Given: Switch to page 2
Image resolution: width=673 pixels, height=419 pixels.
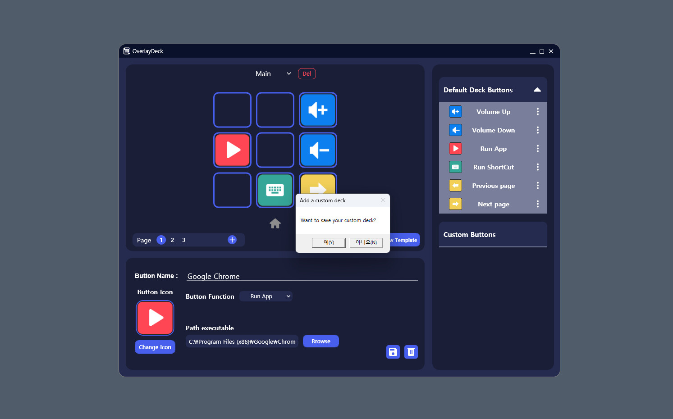Looking at the screenshot, I should pyautogui.click(x=172, y=240).
